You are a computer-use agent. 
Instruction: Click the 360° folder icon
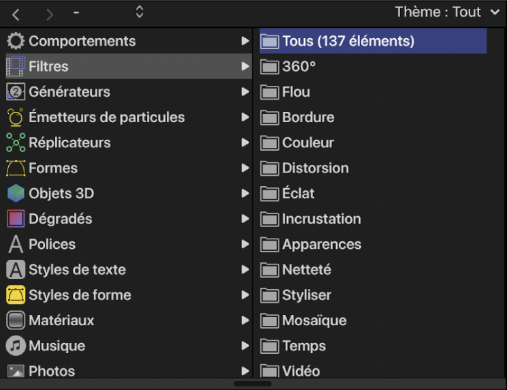point(269,67)
